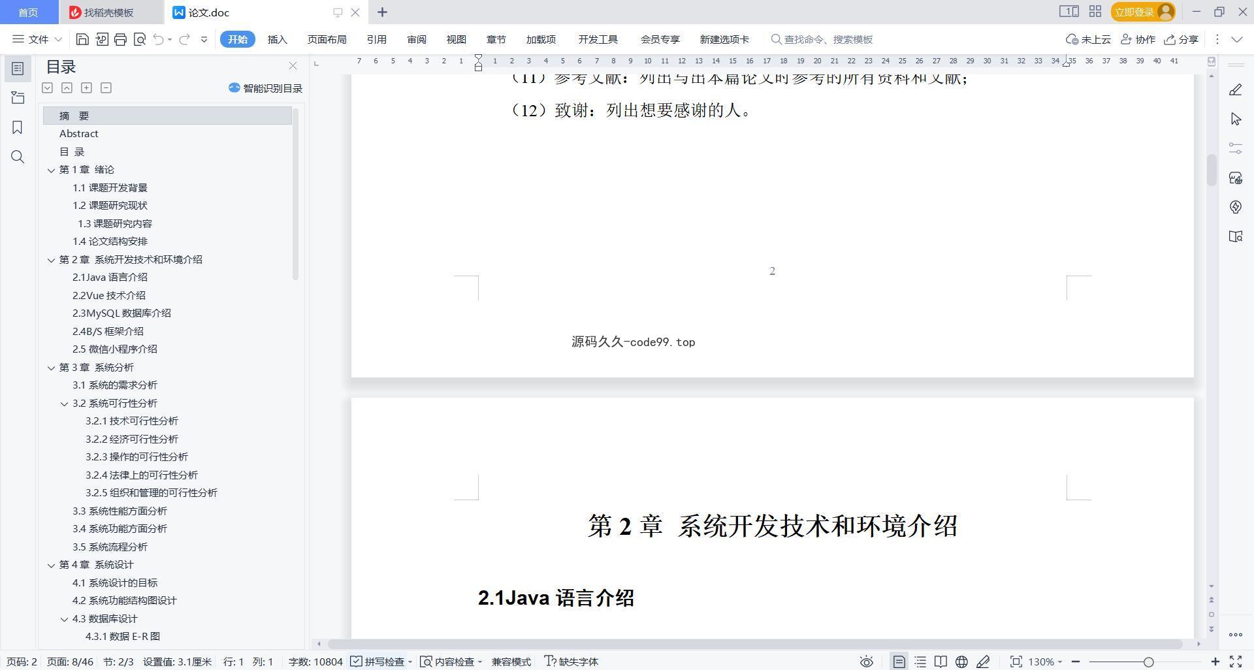The width and height of the screenshot is (1254, 670).
Task: Open the 页面布局 ribbon tab
Action: point(327,39)
